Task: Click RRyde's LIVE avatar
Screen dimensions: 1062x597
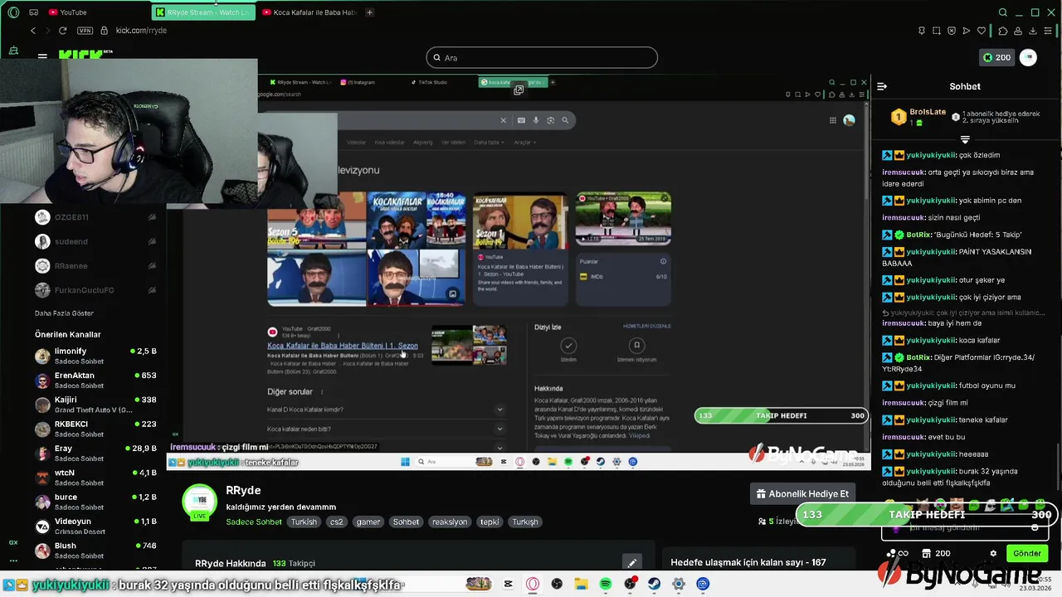Action: (x=199, y=502)
